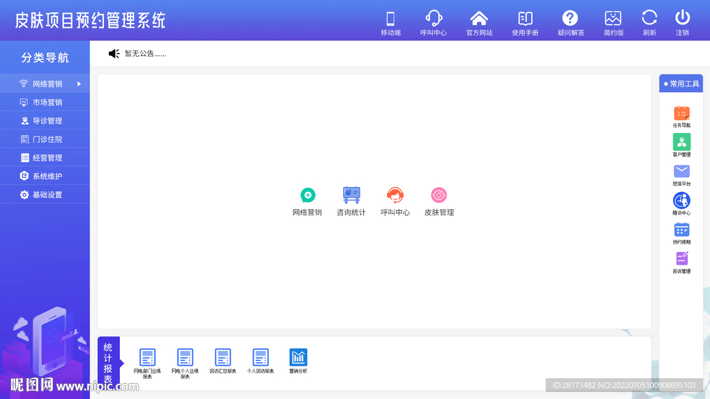
Task: Select 市场营销 in sidebar navigation
Action: coord(45,103)
